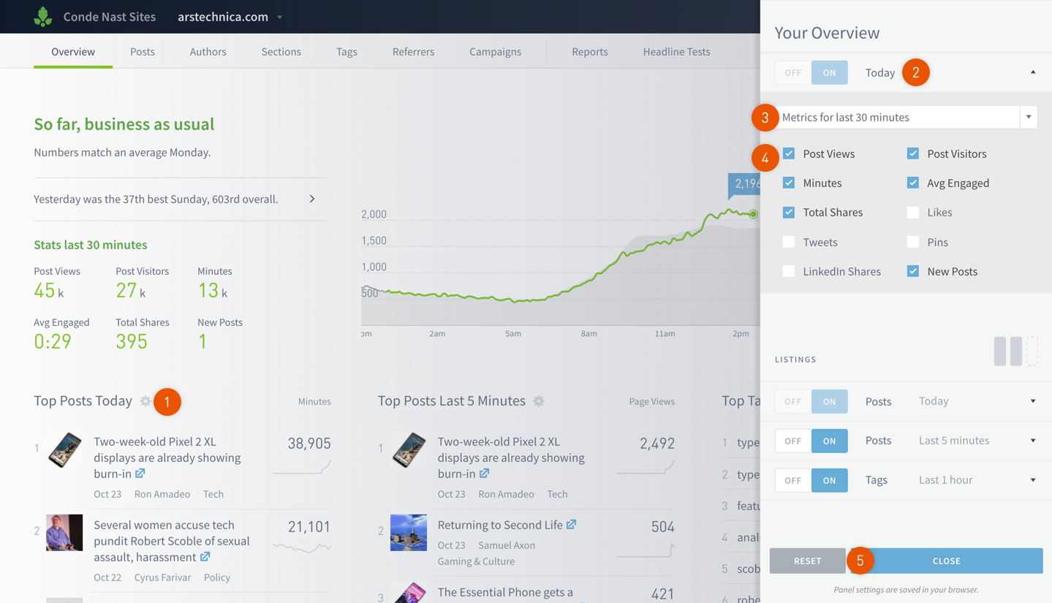The width and height of the screenshot is (1052, 603).
Task: Click the Total Shares 395 stat
Action: pos(143,333)
